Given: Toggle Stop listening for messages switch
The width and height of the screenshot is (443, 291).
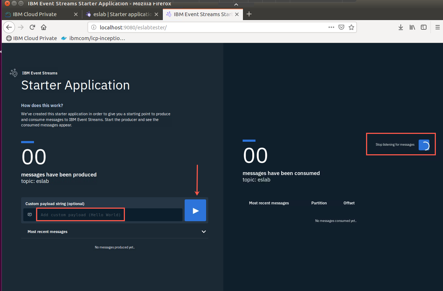Looking at the screenshot, I should point(424,145).
